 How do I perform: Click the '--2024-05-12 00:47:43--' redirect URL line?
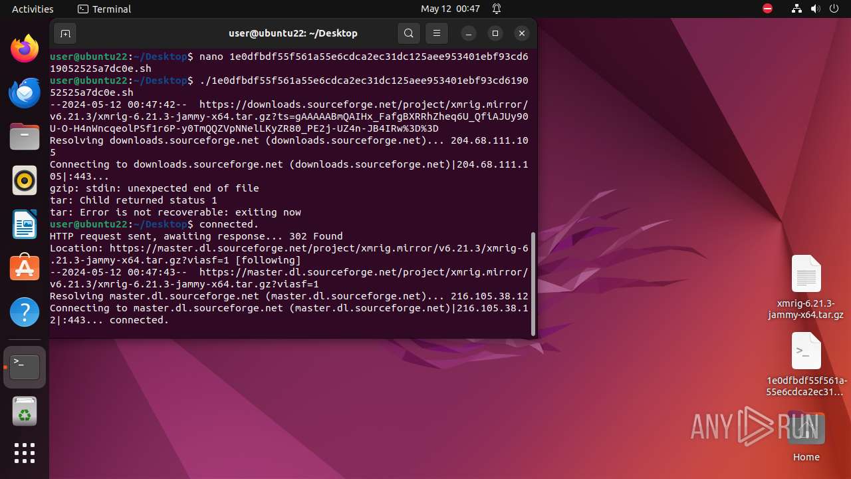[289, 278]
